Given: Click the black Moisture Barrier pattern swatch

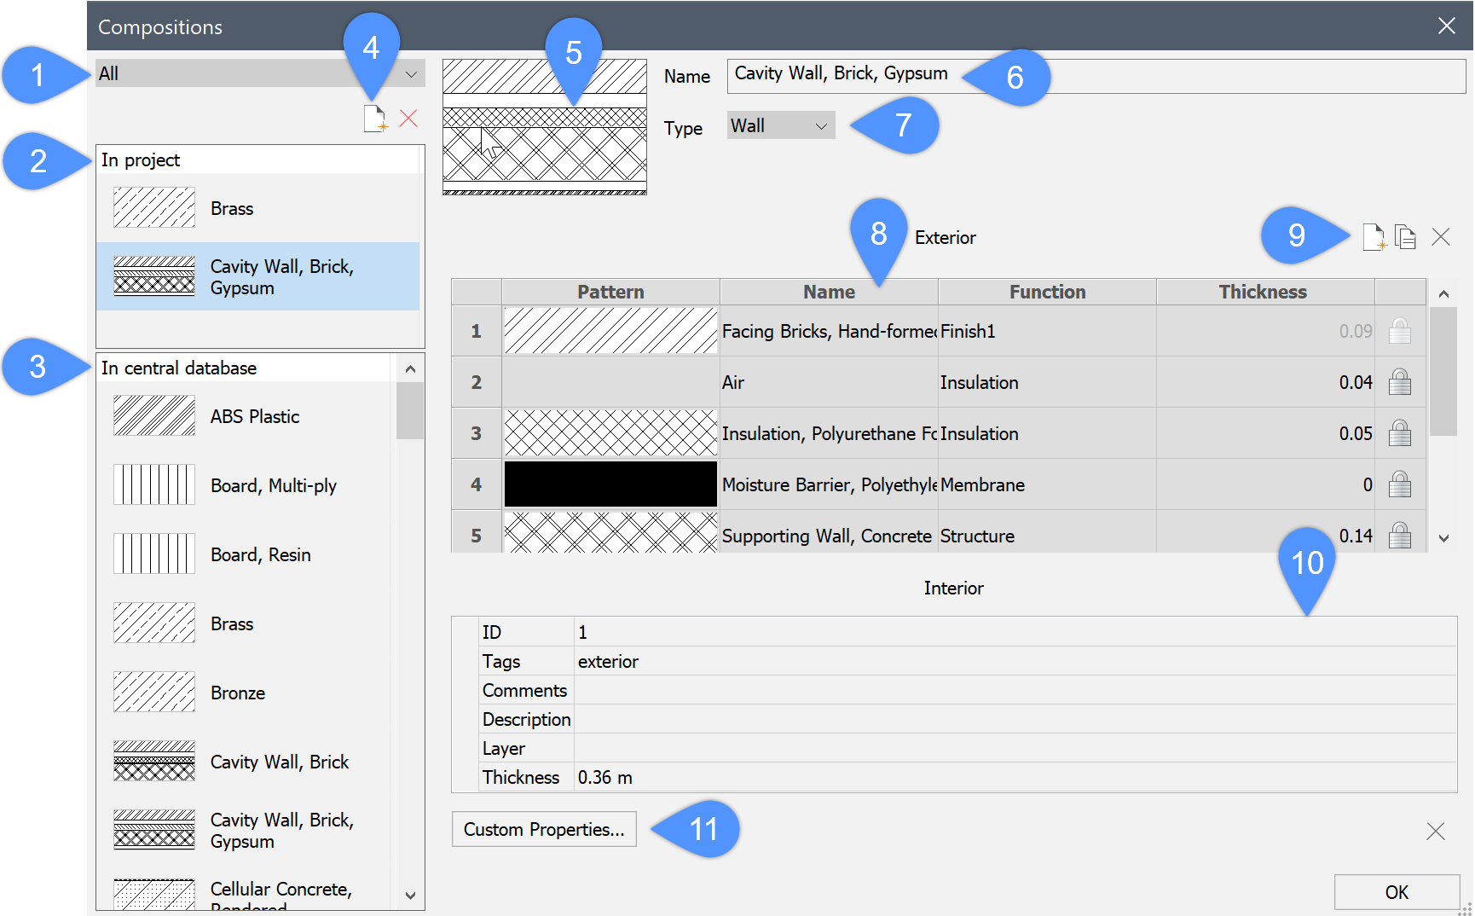Looking at the screenshot, I should [x=610, y=484].
